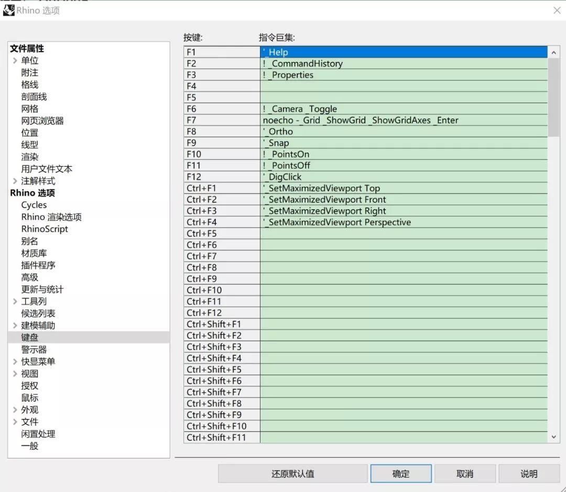Open Rhino 渲染选项 page
566x492 pixels.
point(51,217)
